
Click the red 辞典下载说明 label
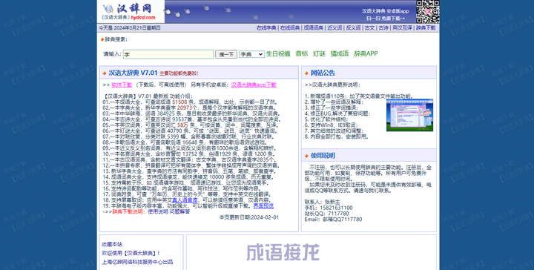tap(129, 211)
